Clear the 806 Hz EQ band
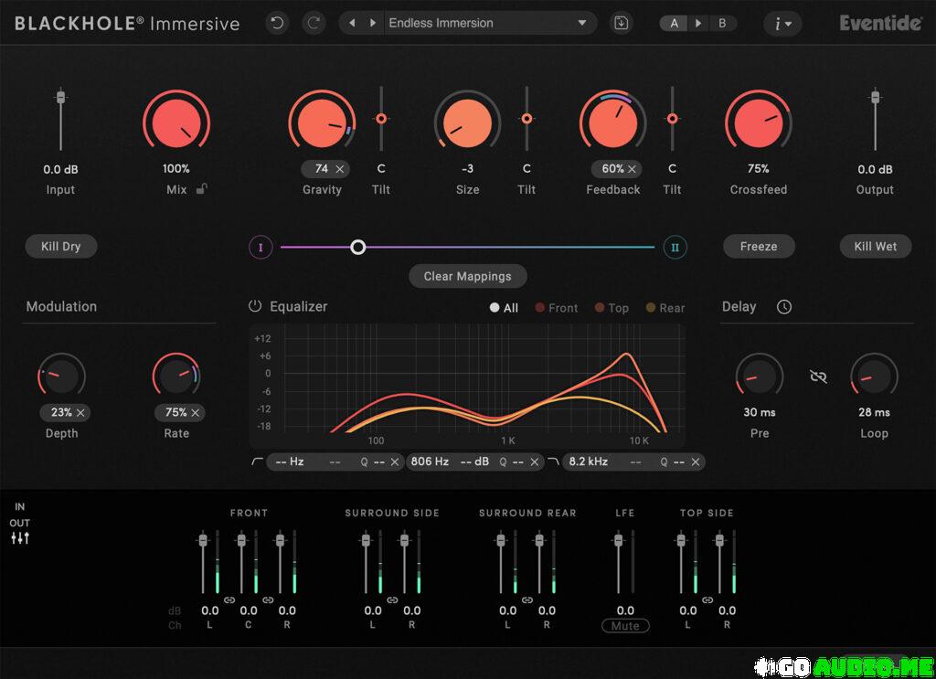 tap(534, 462)
